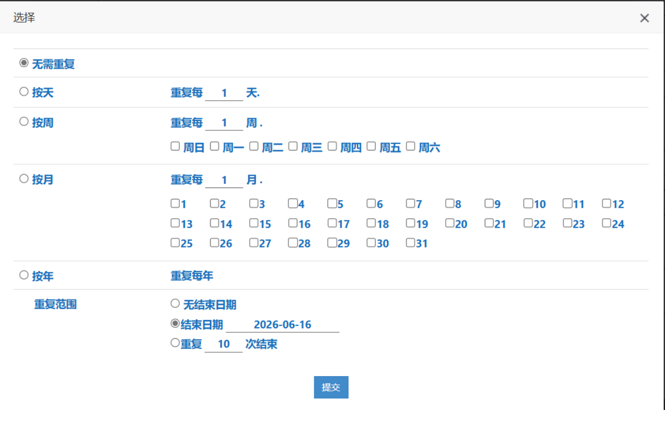
Task: Tick day 26 of the month
Action: click(214, 242)
